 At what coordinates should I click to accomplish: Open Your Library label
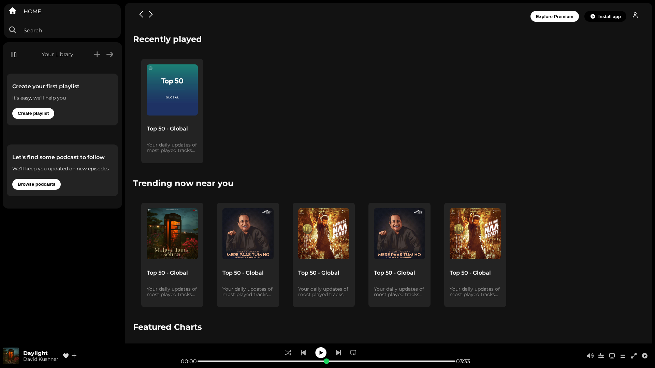[x=57, y=55]
